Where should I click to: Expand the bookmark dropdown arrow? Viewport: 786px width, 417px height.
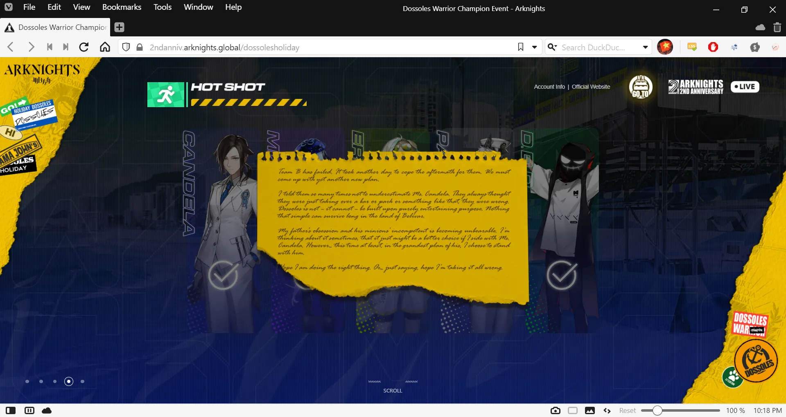click(534, 47)
